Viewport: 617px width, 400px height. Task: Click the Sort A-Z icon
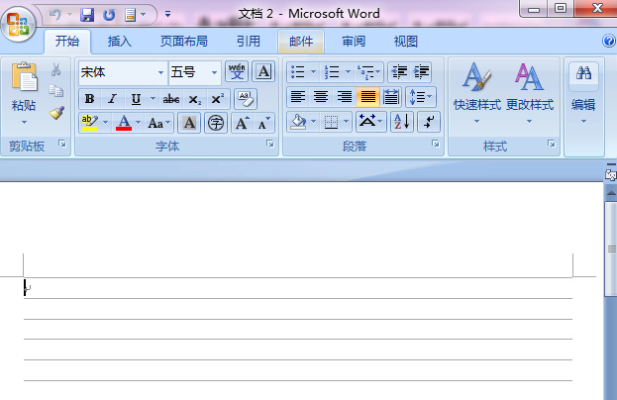coord(402,122)
